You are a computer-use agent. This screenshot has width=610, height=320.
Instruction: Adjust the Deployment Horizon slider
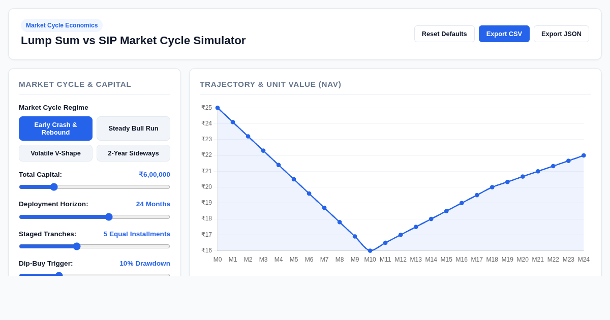95,217
